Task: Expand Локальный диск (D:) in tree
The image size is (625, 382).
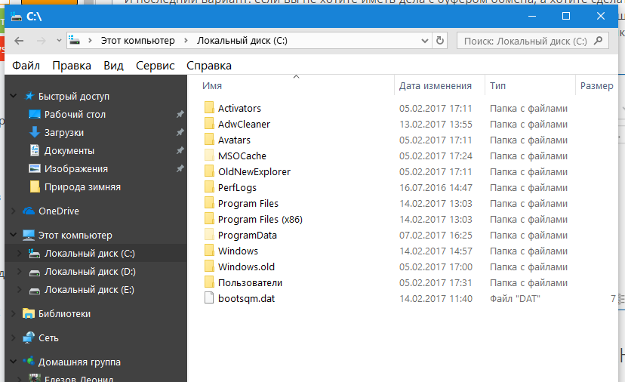Action: pos(19,272)
